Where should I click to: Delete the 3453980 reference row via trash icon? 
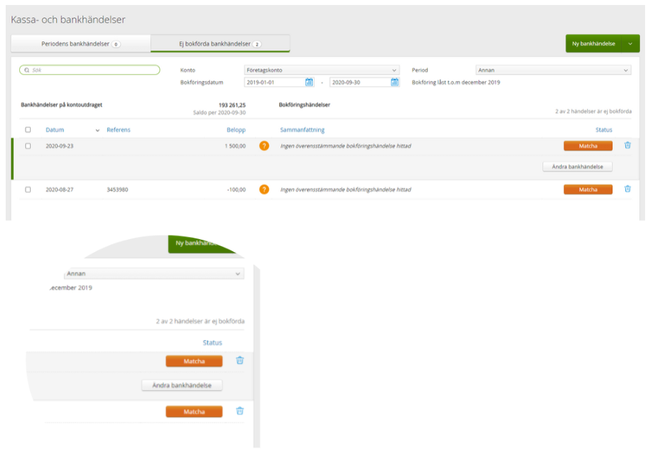(627, 189)
